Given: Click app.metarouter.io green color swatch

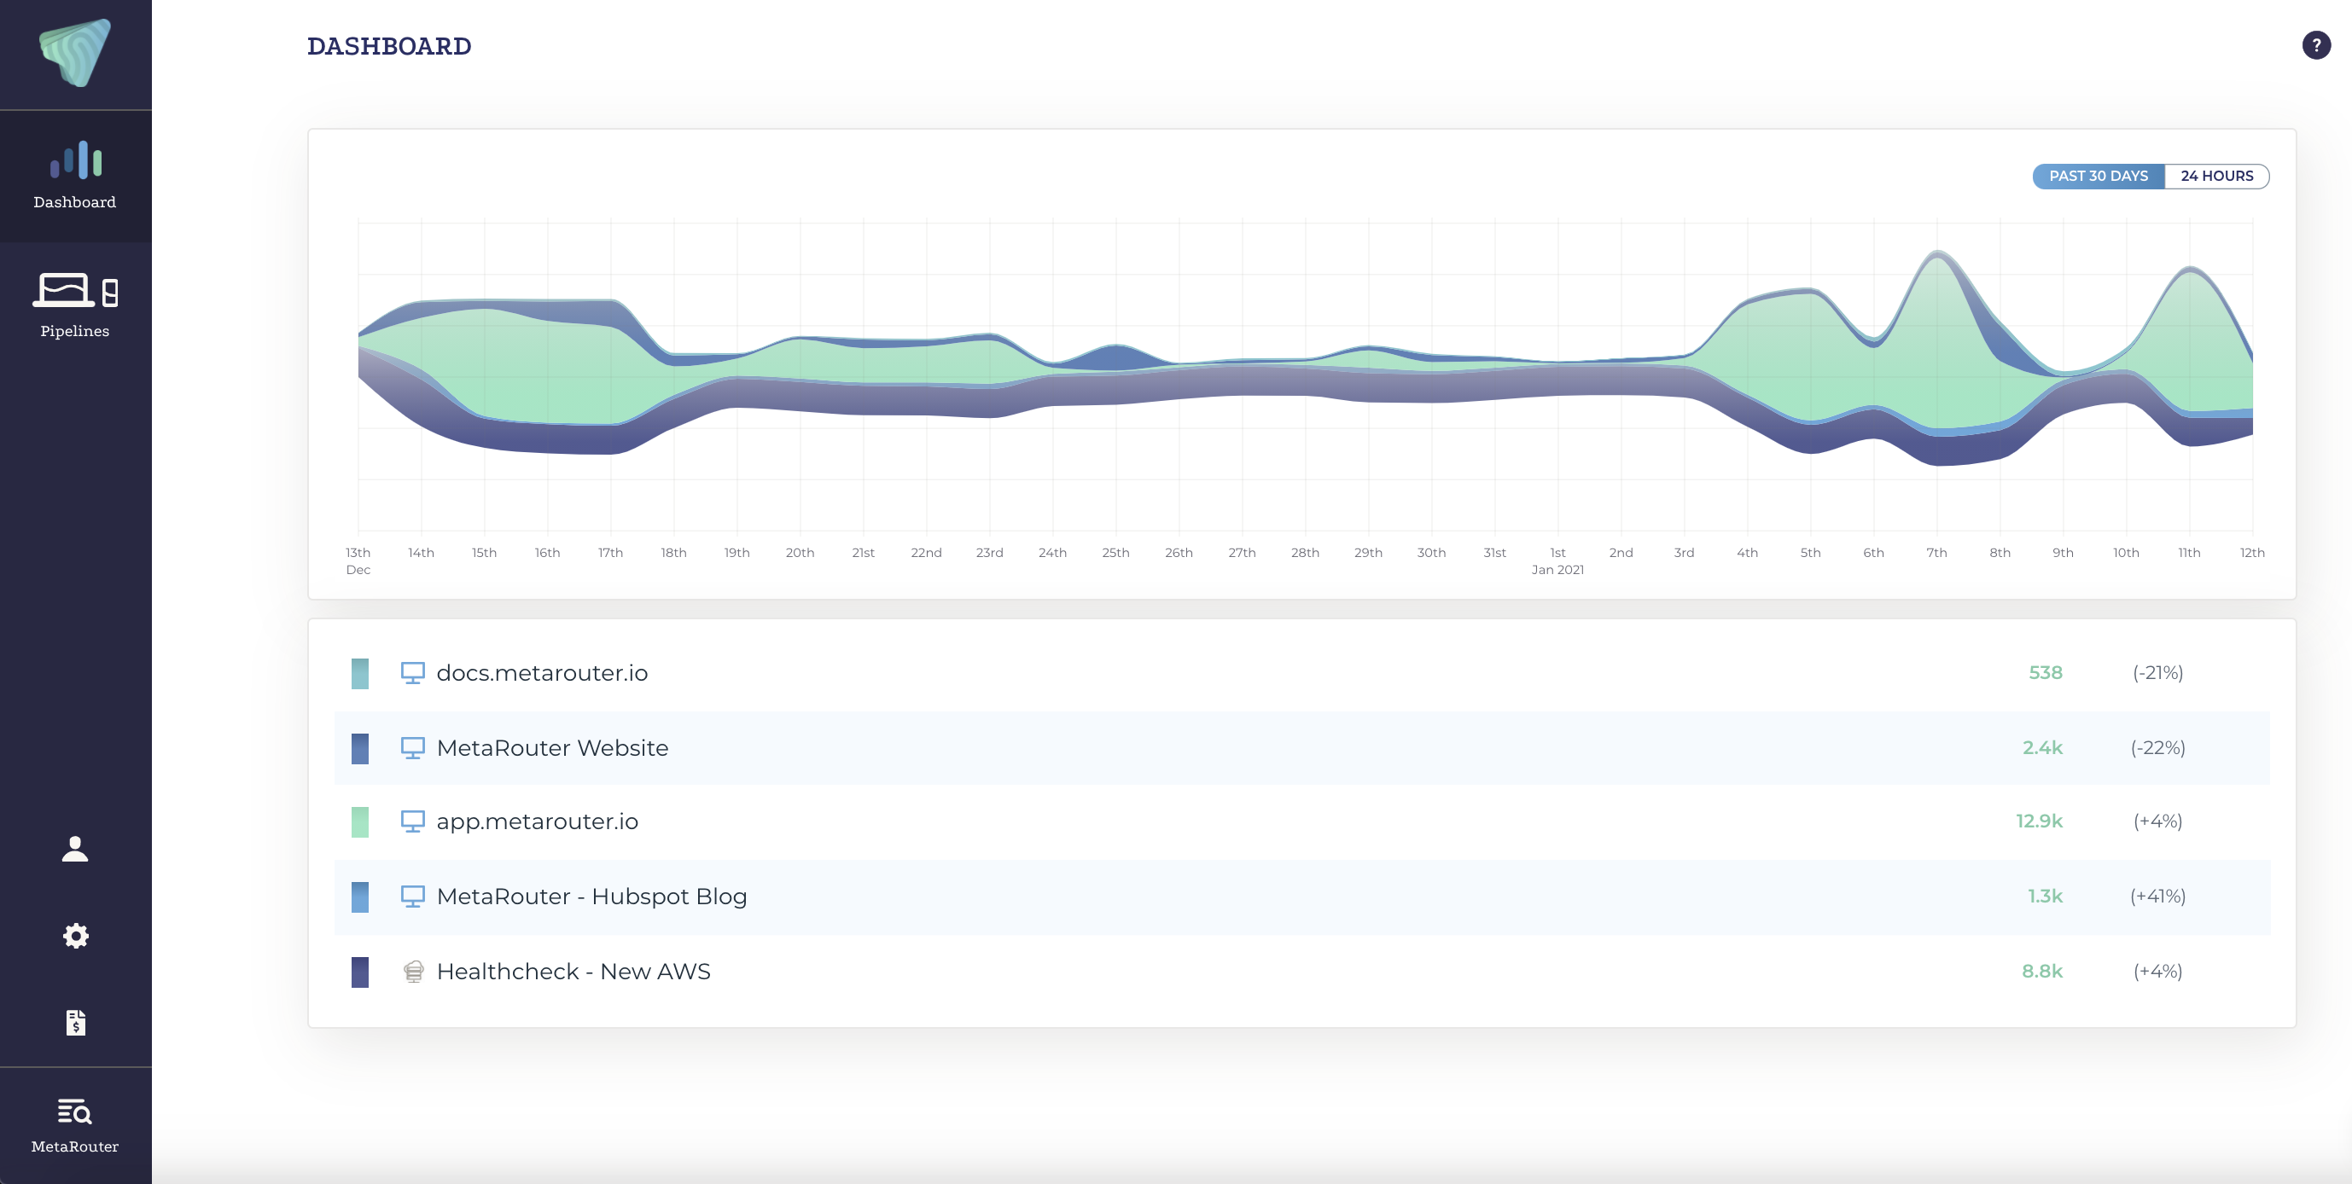Looking at the screenshot, I should (x=360, y=822).
